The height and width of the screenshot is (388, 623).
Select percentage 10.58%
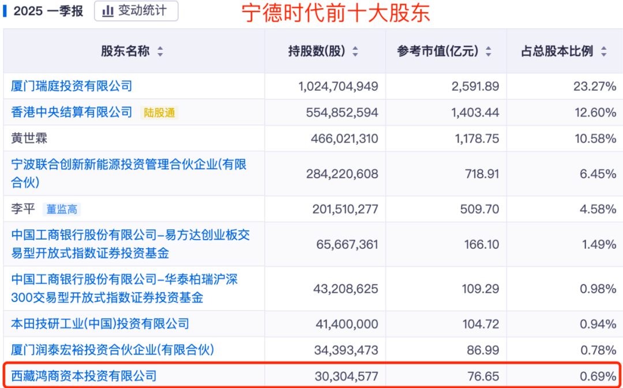[x=595, y=139]
